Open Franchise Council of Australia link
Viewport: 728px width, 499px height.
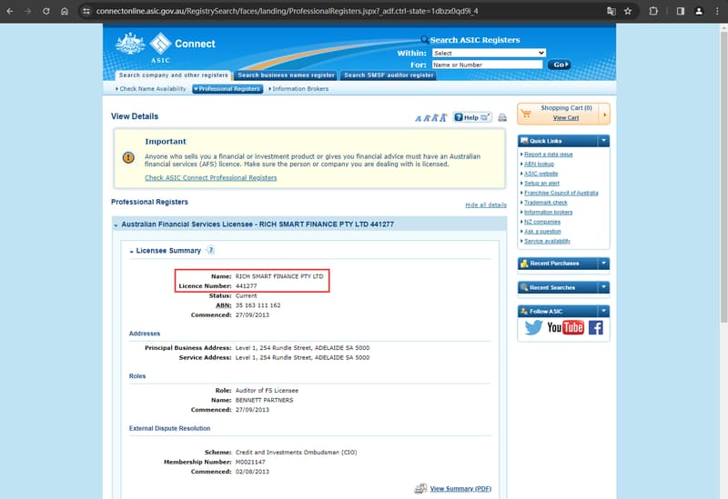tap(561, 193)
